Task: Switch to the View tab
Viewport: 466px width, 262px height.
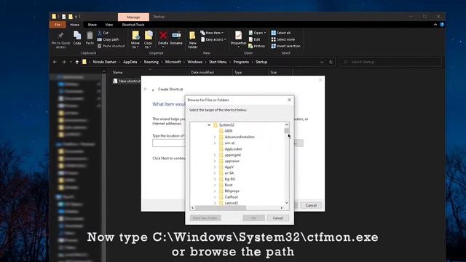Action: click(x=109, y=25)
